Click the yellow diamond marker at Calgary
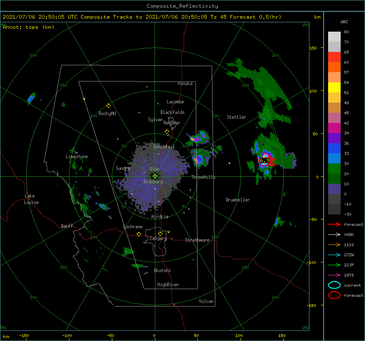The height and width of the screenshot is (341, 365). point(160,234)
